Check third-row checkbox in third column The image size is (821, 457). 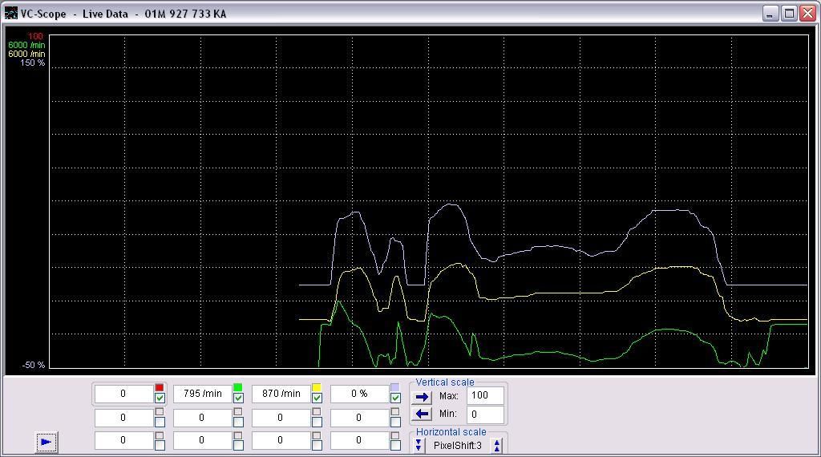(317, 445)
